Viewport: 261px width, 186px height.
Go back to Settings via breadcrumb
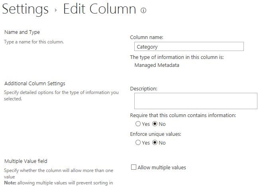point(26,9)
